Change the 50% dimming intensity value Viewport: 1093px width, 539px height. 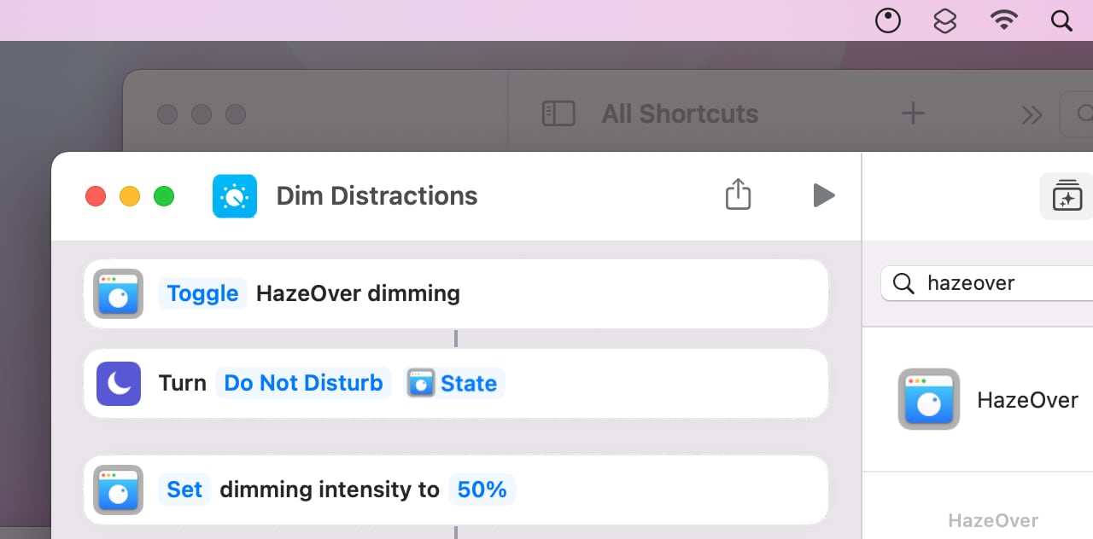point(482,490)
